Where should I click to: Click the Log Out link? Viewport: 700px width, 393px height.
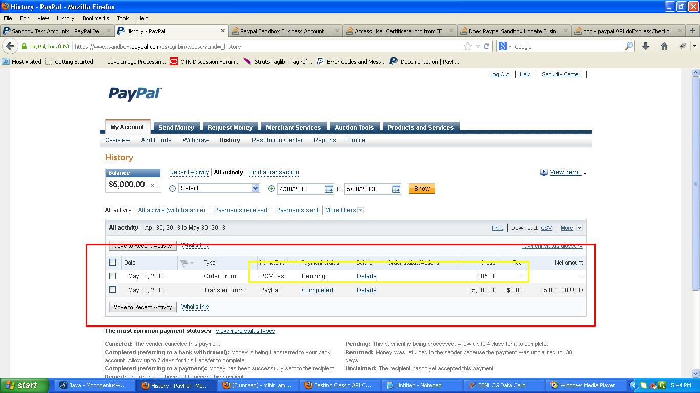click(499, 74)
